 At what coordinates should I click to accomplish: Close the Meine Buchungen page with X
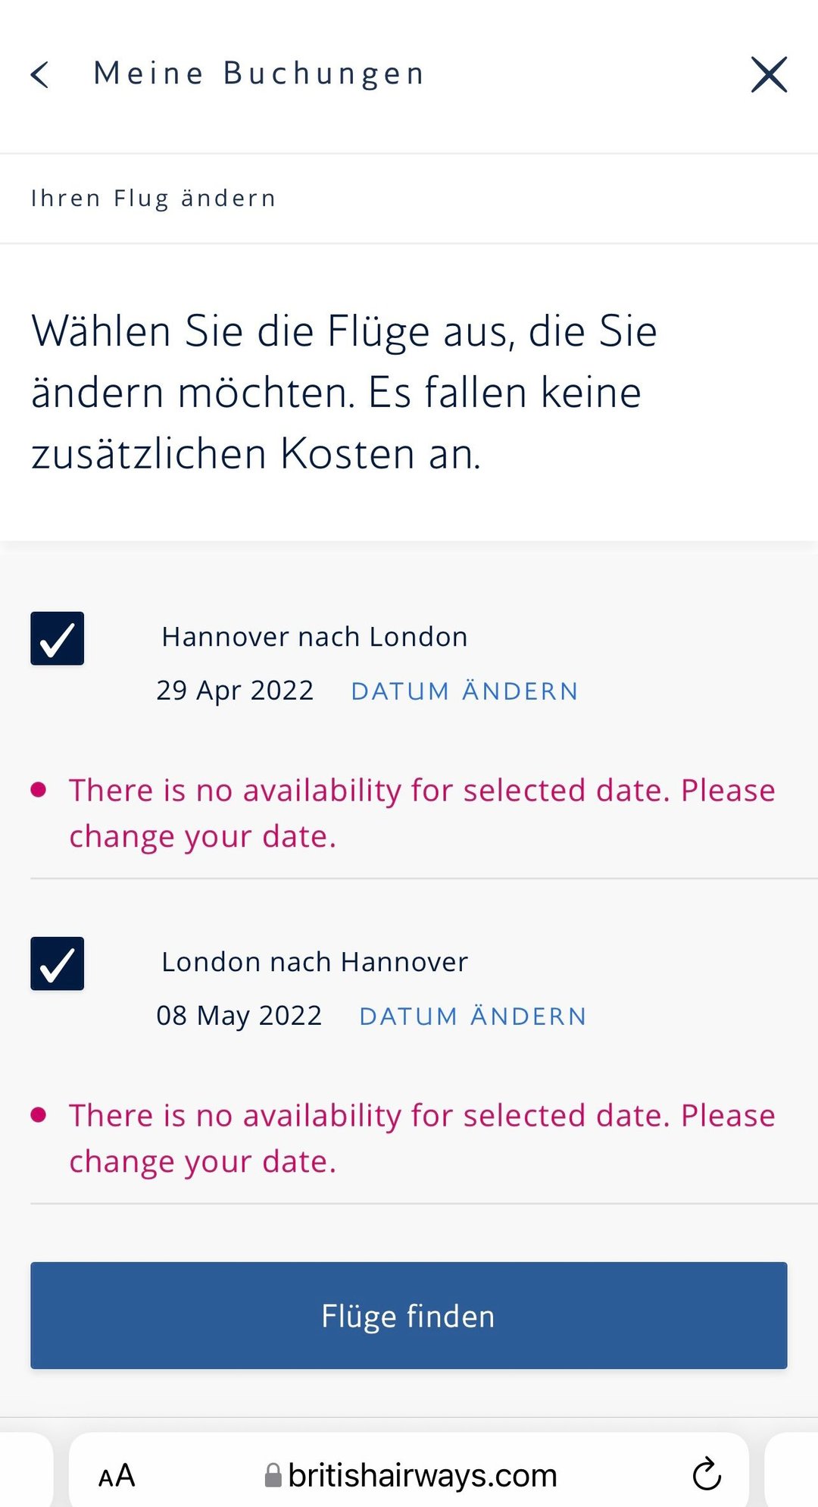[x=769, y=74]
